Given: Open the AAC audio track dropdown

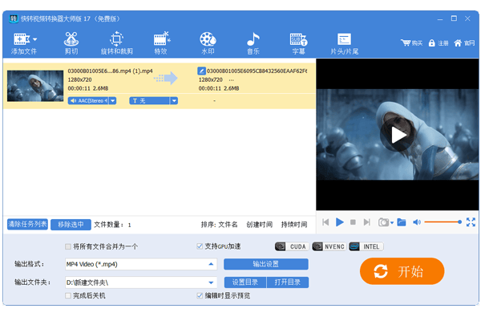Looking at the screenshot, I should tap(112, 101).
